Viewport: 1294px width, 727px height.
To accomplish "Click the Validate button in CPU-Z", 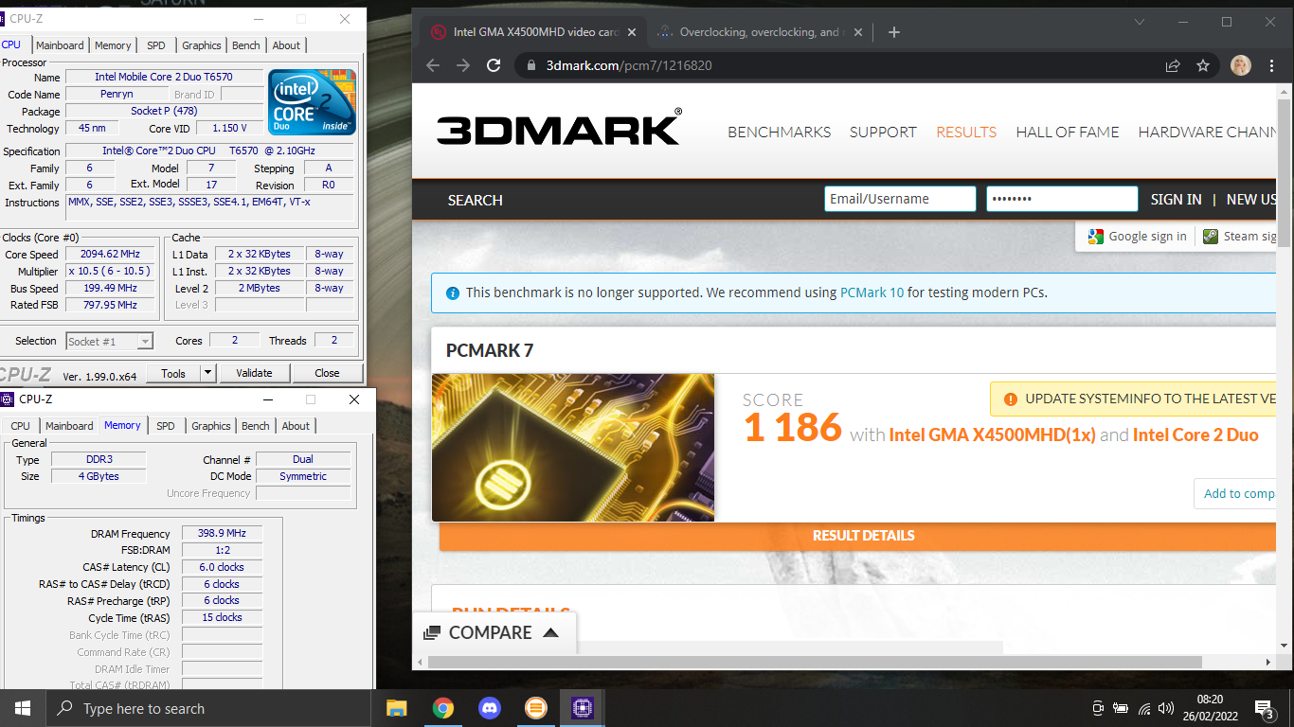I will tap(254, 373).
